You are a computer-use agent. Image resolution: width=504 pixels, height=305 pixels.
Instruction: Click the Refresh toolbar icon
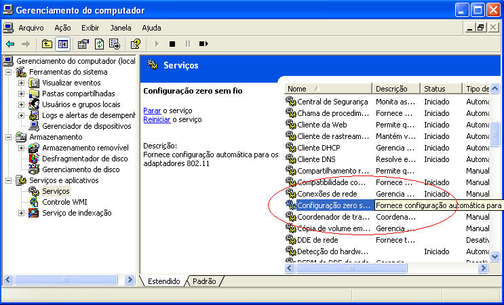click(99, 44)
